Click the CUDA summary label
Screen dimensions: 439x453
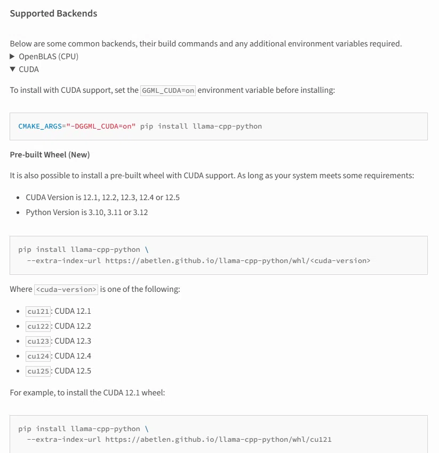tap(29, 69)
